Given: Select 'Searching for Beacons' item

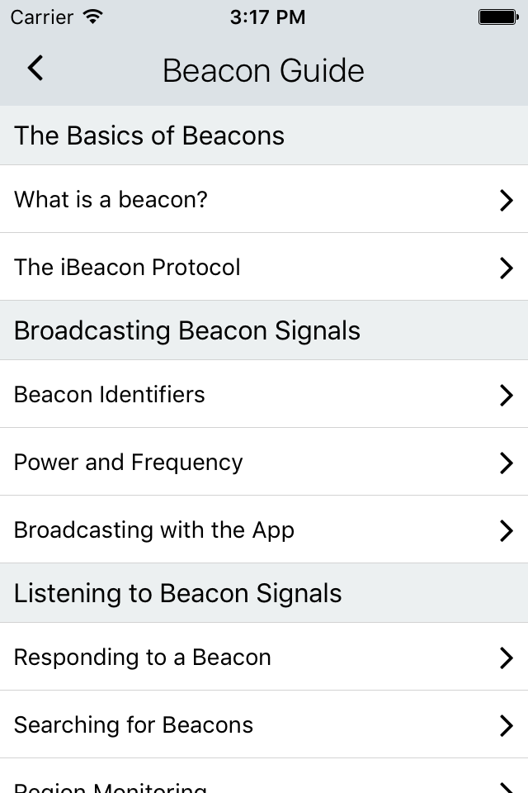Looking at the screenshot, I should 264,724.
